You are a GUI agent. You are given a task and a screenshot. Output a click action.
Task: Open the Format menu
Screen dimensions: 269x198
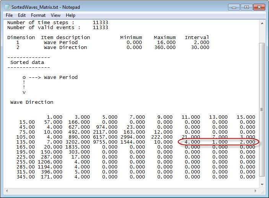pos(38,15)
